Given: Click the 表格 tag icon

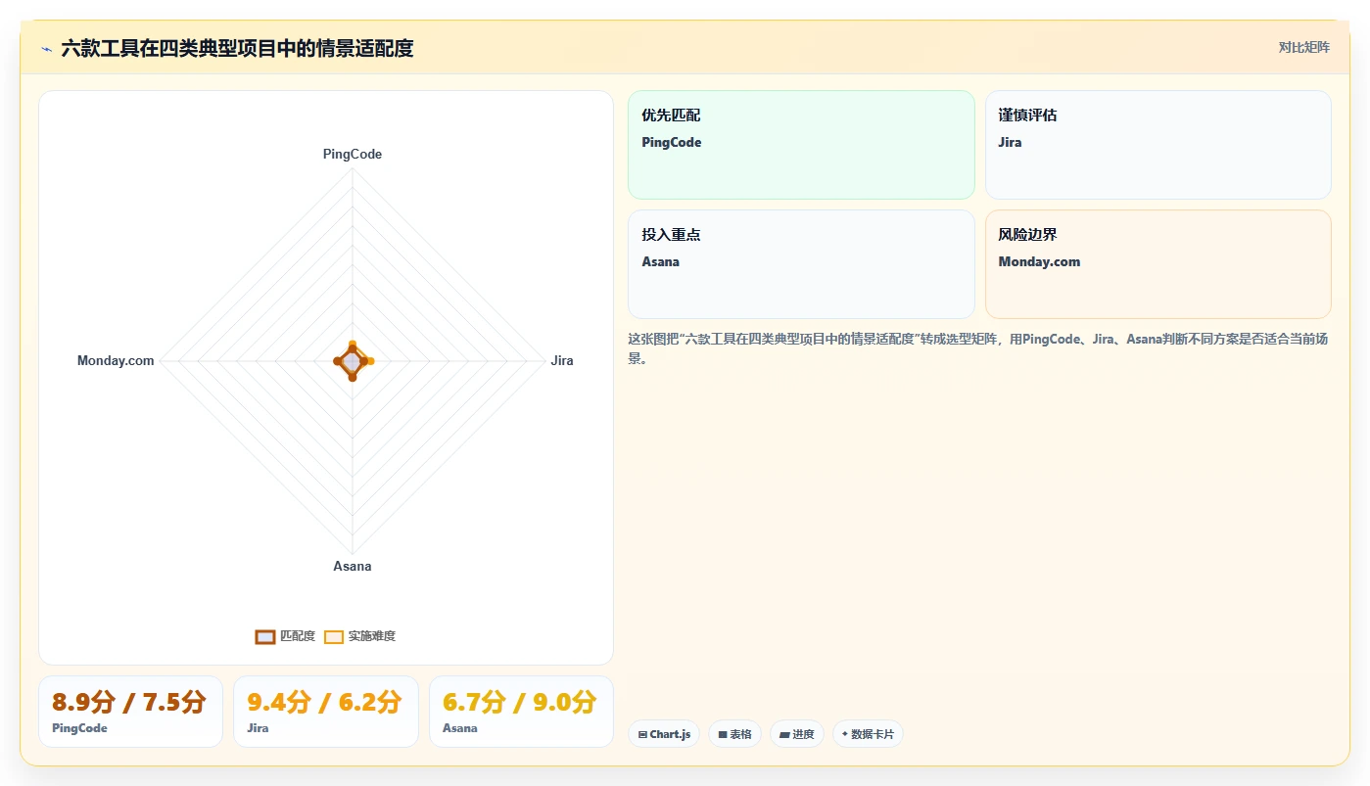Looking at the screenshot, I should point(723,734).
